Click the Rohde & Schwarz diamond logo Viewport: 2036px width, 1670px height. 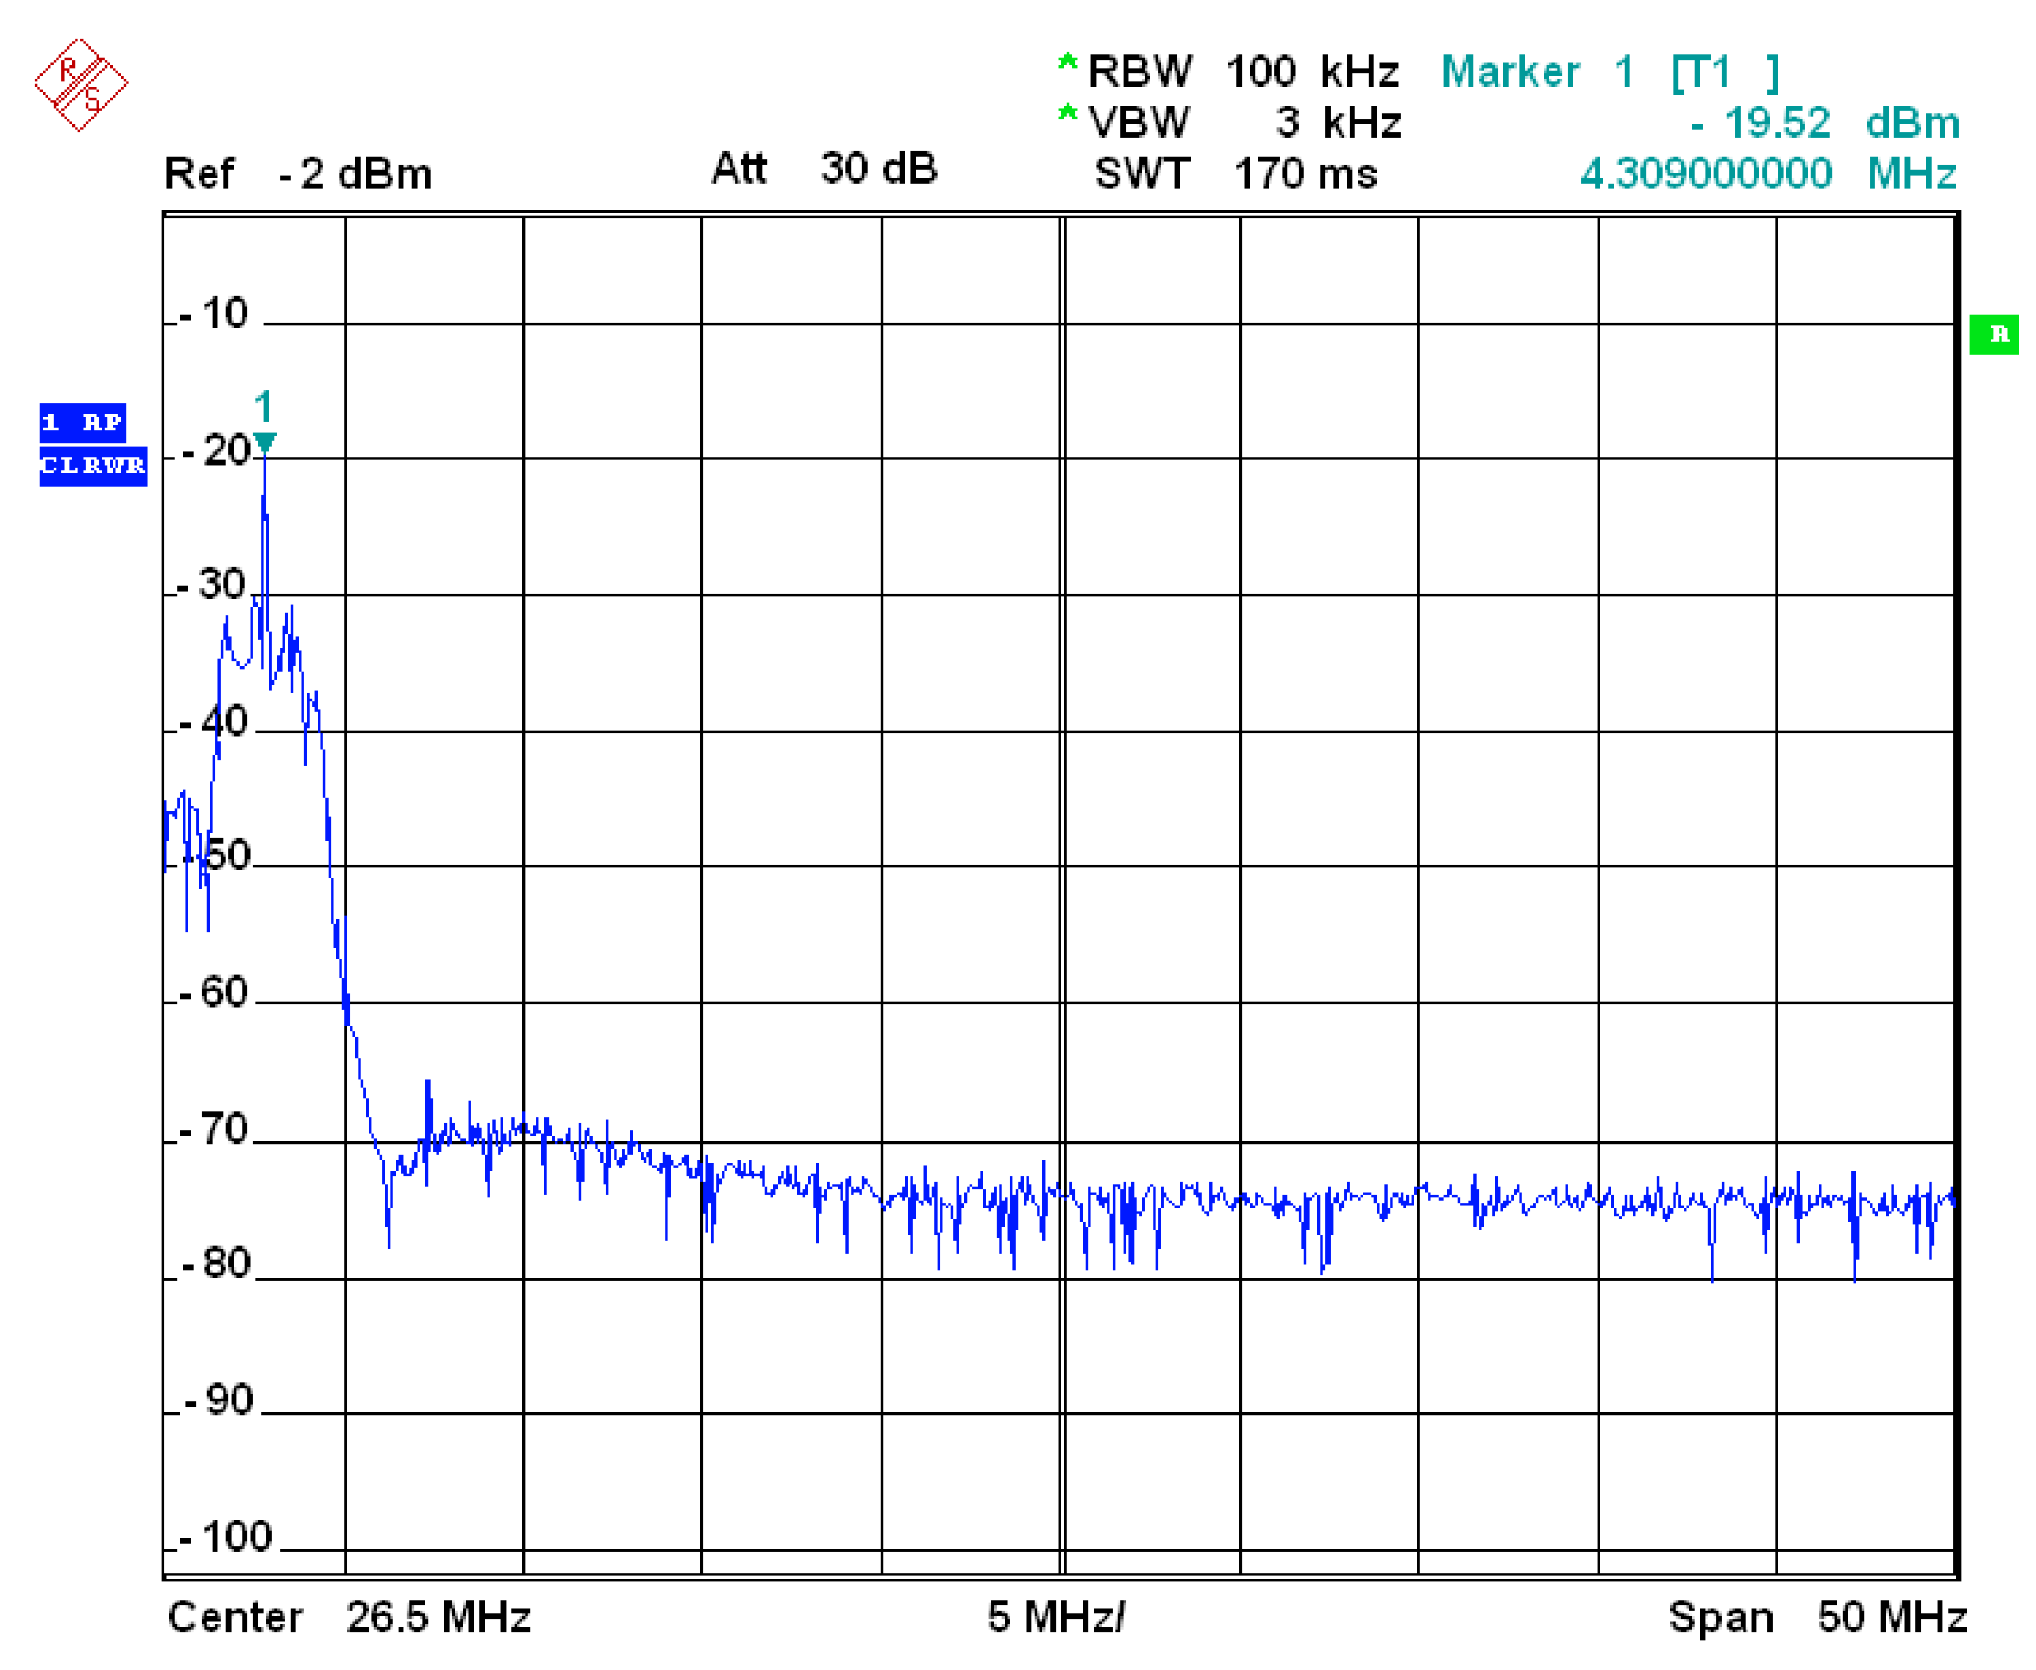81,84
